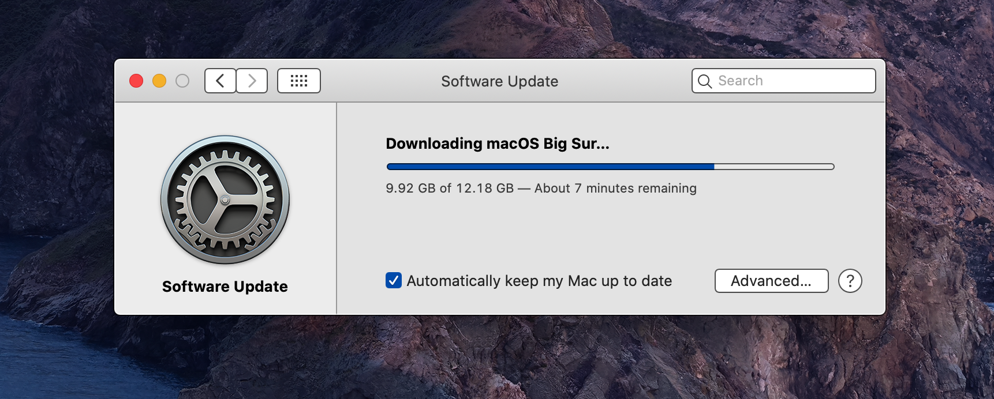
Task: Minimize window with the yellow button
Action: coord(159,81)
